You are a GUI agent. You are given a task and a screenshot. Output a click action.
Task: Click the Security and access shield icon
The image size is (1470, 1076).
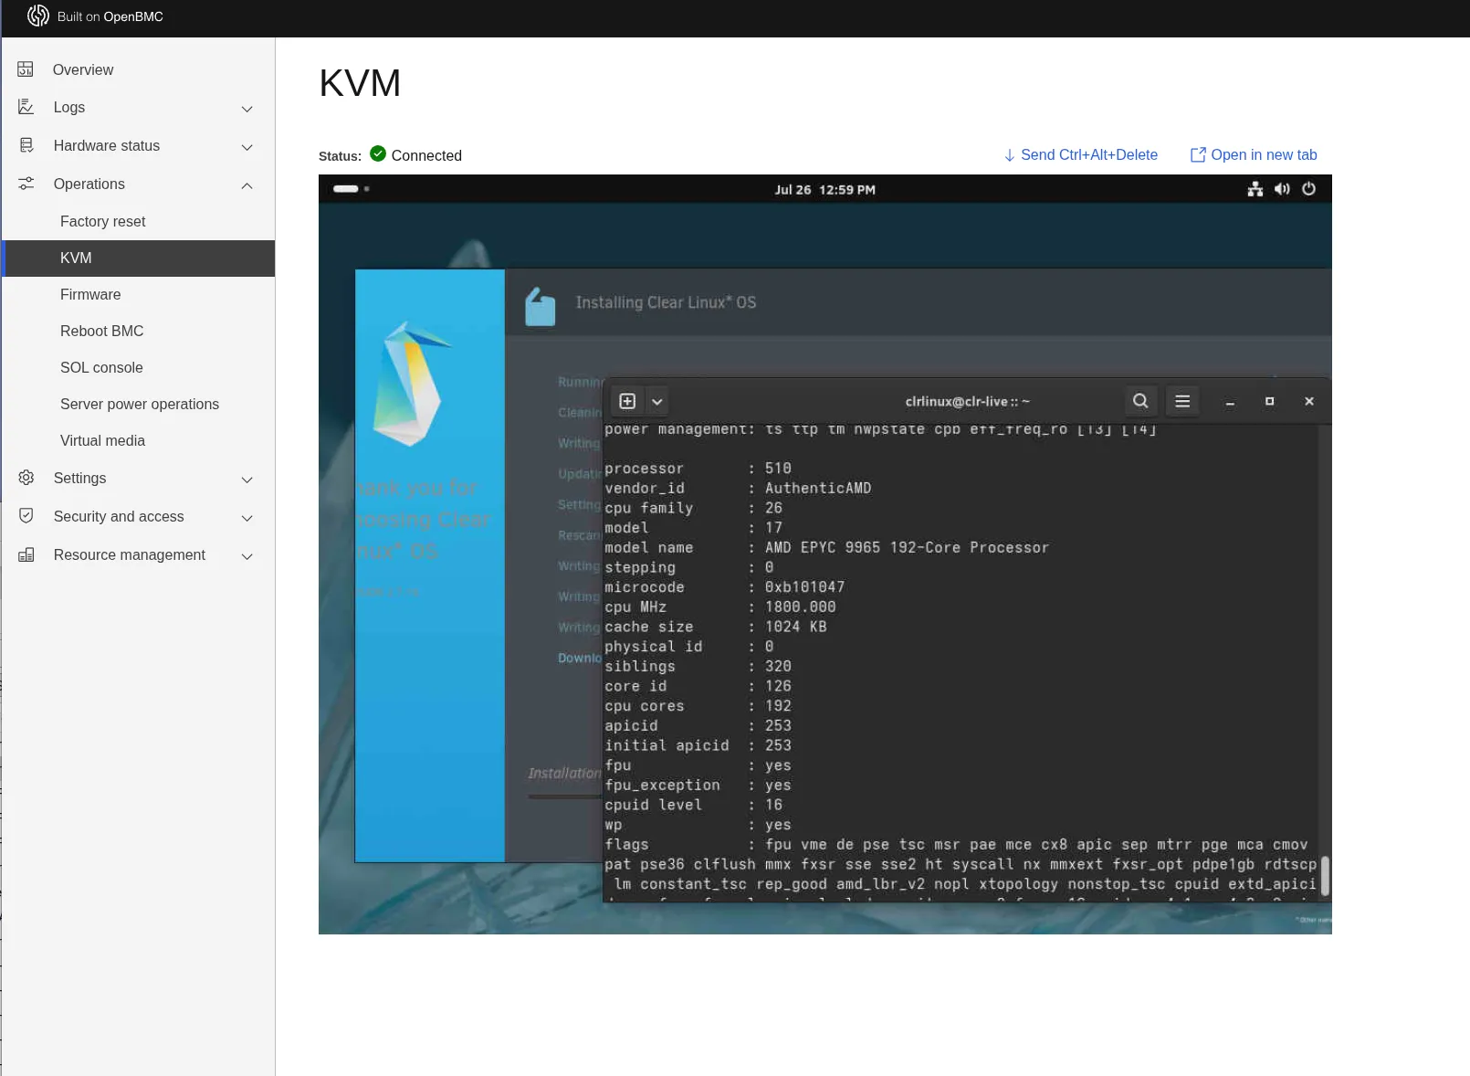tap(26, 516)
